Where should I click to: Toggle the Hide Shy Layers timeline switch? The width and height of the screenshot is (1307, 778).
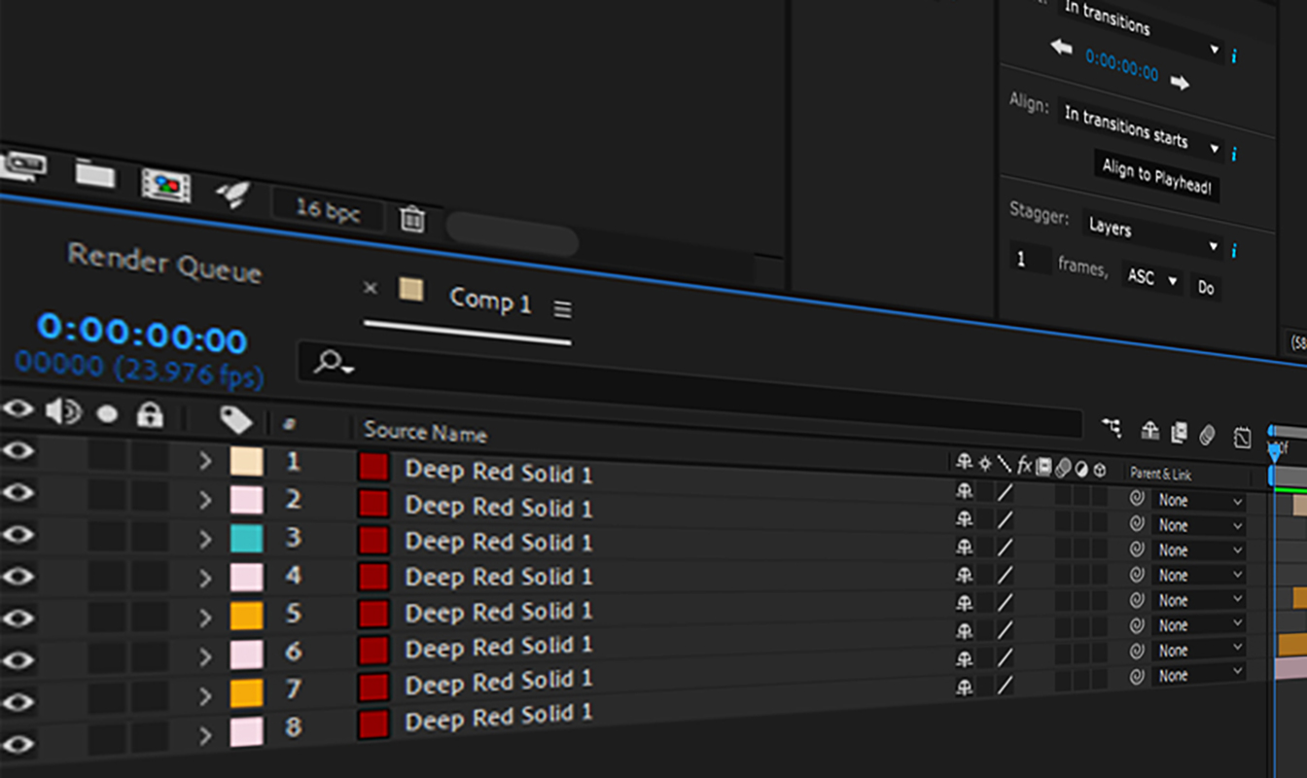(x=1150, y=429)
